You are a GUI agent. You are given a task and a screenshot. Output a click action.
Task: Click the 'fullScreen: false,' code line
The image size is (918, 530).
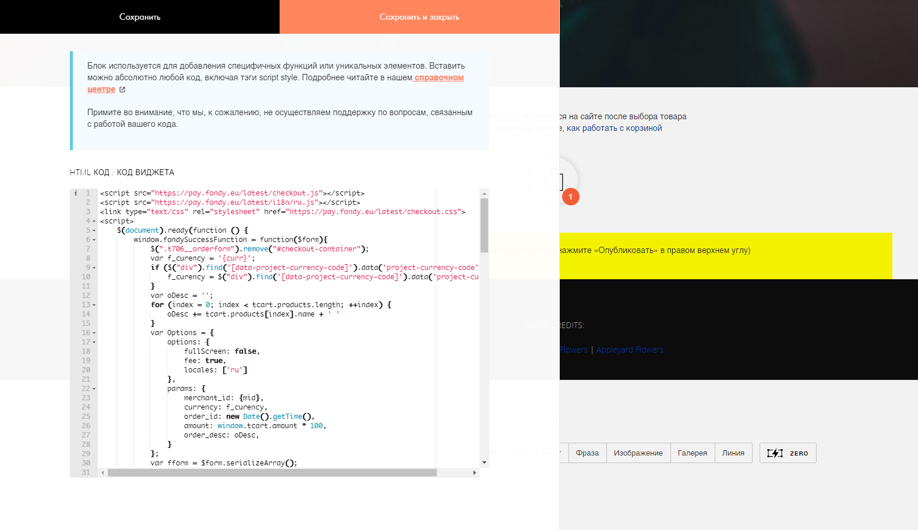(x=222, y=351)
